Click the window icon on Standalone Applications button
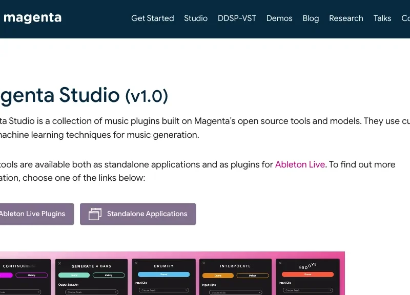 95,214
